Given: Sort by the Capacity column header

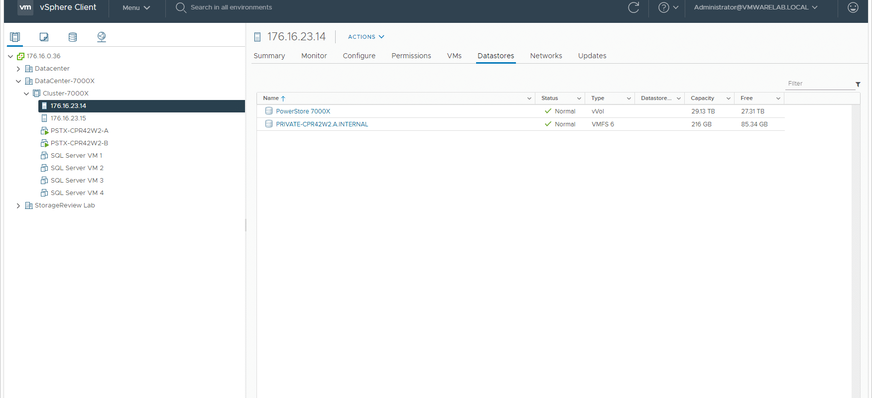Looking at the screenshot, I should pyautogui.click(x=702, y=99).
